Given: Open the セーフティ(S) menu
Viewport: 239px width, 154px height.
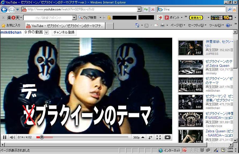Looking at the screenshot, I should coord(197,25).
